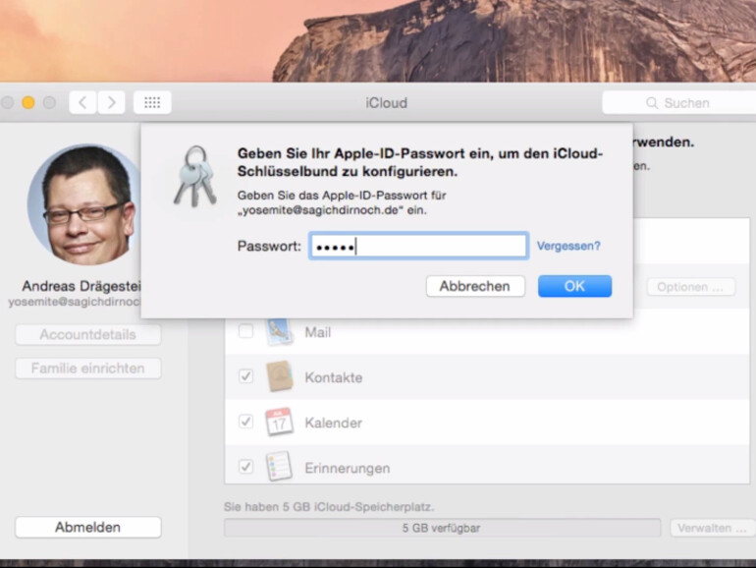Click the Kontakte row label
756x568 pixels.
(x=334, y=377)
